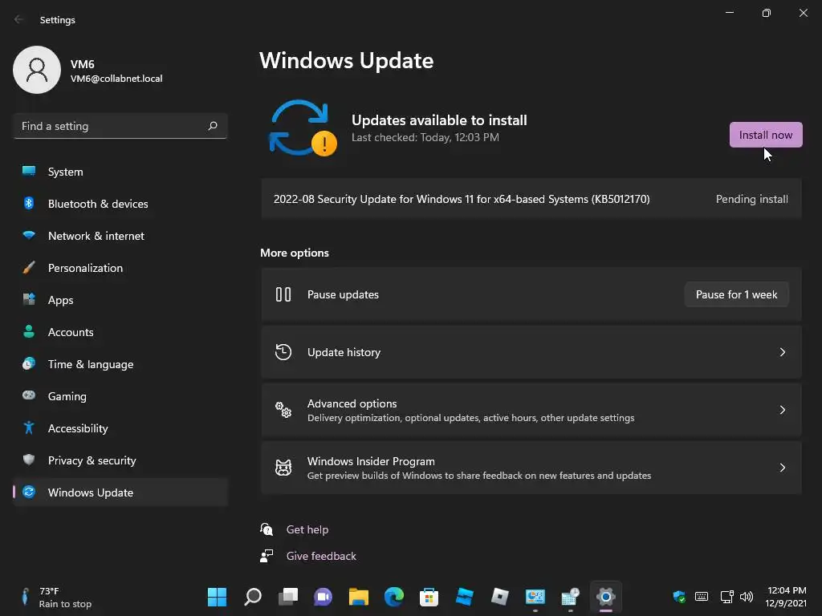Screen dimensions: 822x616
Task: Open Bluetooth & devices settings
Action: tap(120, 204)
